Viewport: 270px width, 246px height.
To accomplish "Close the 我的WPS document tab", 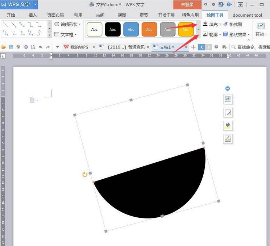I will click(94, 47).
